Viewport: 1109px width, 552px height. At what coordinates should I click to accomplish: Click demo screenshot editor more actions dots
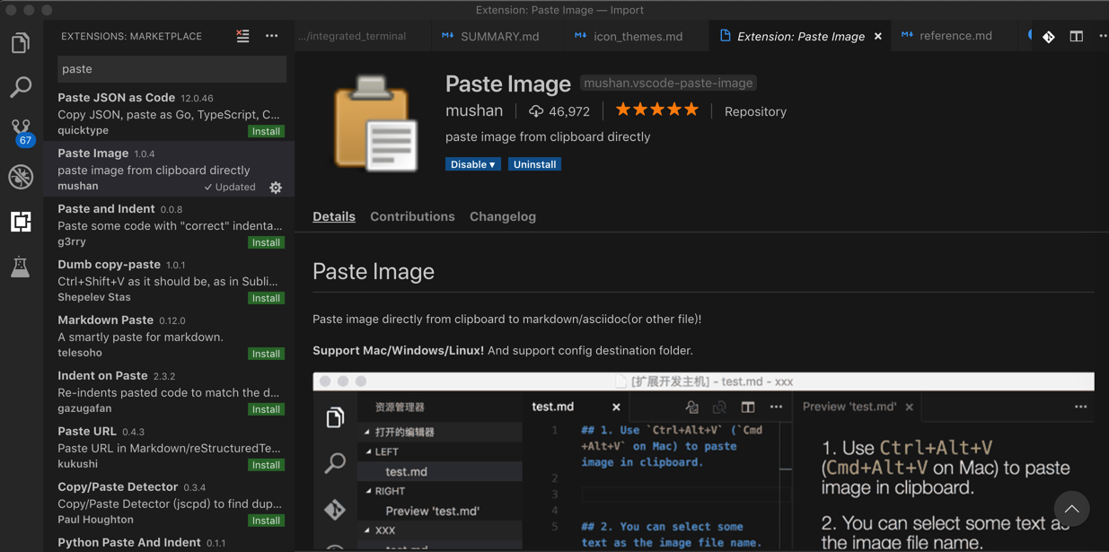pos(776,407)
